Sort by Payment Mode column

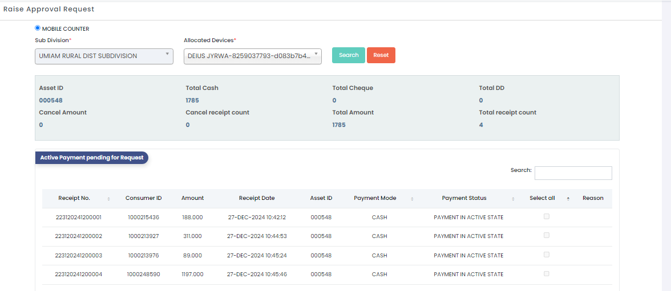click(412, 199)
